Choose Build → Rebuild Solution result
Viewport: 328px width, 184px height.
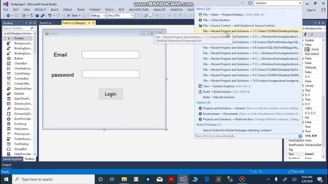pos(248,97)
